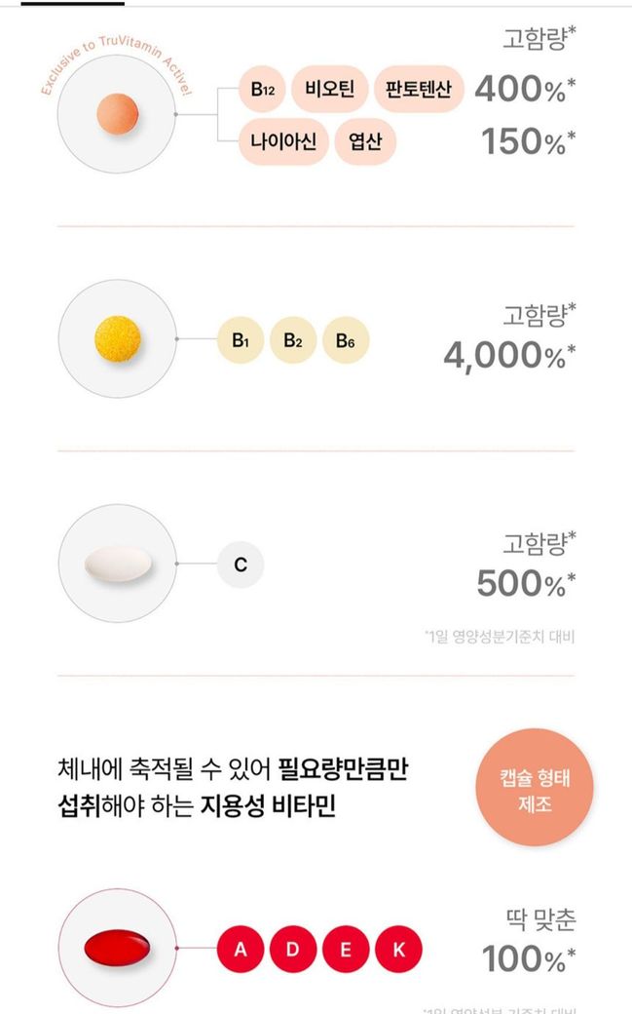Screen dimensions: 632x1014
Task: Click the white oval tablet icon
Action: pyautogui.click(x=118, y=564)
